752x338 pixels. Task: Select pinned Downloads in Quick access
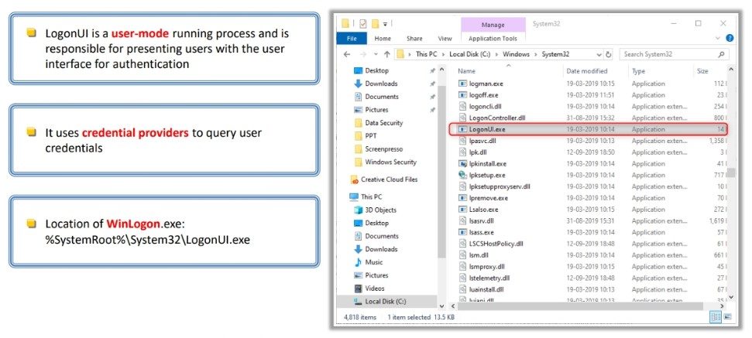(x=381, y=84)
